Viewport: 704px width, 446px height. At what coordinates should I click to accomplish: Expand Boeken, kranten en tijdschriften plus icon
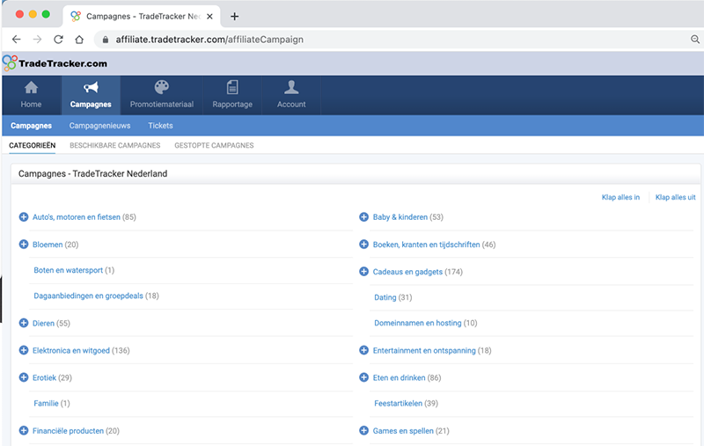tap(363, 245)
